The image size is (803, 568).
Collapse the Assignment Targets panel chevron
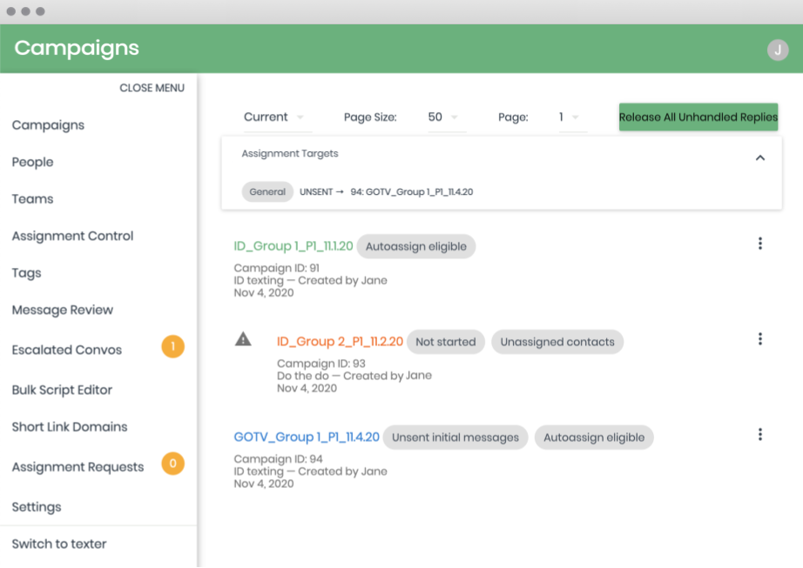tap(759, 158)
